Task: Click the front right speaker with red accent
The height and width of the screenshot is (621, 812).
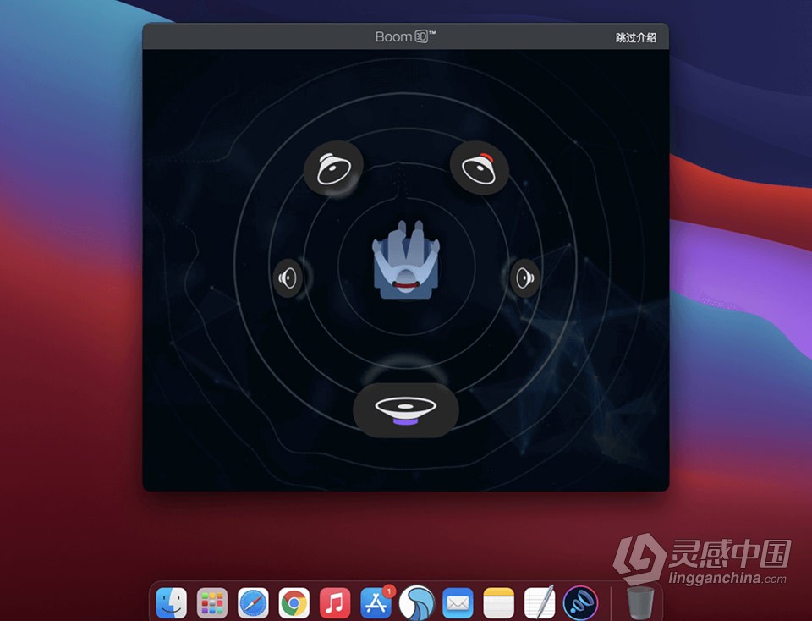Action: [479, 168]
